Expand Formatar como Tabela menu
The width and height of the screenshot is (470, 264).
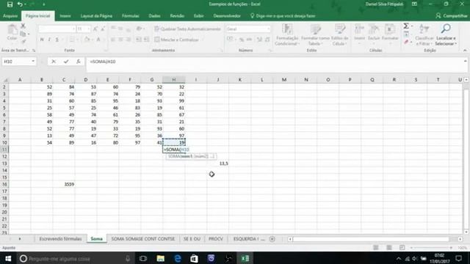point(315,35)
